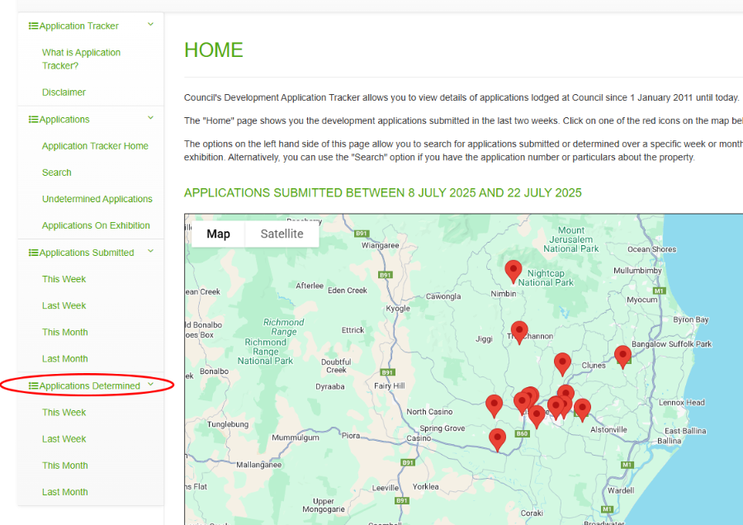Click the Ocean Shores label on the map
Image resolution: width=743 pixels, height=525 pixels.
(652, 249)
